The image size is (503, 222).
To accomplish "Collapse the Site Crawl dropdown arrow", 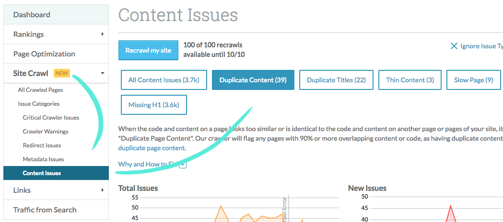I will coord(102,73).
